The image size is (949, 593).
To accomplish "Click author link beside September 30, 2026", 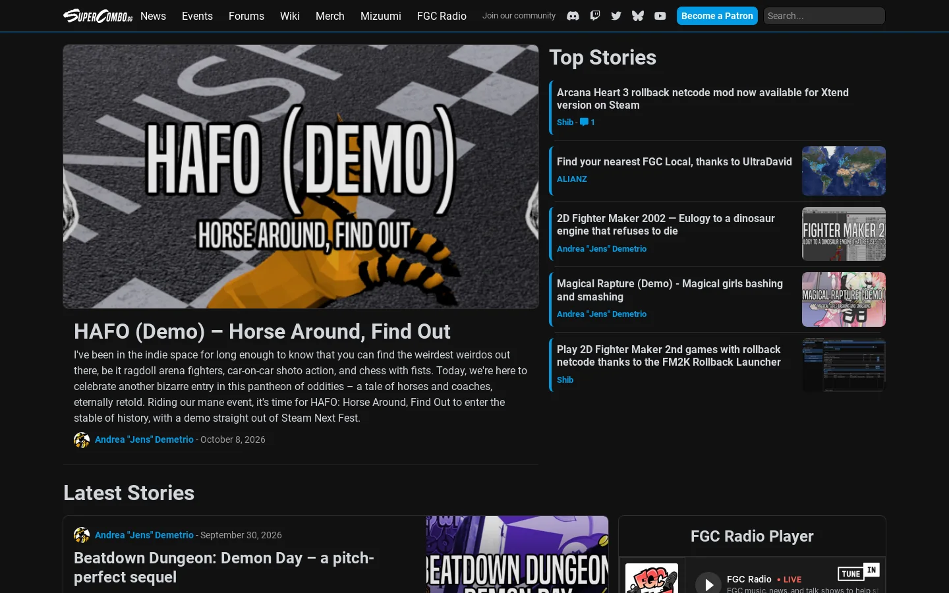I will 144,535.
